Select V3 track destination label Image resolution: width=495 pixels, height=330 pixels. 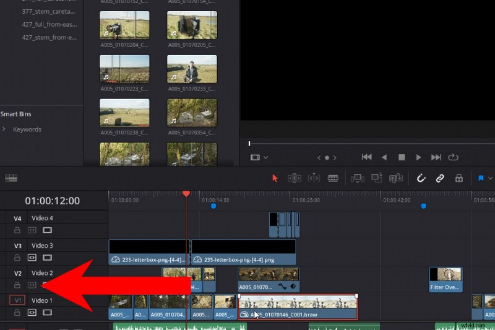pos(18,246)
